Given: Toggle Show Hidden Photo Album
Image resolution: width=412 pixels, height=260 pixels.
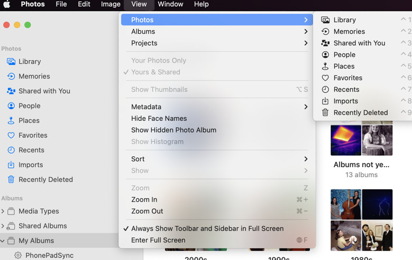Looking at the screenshot, I should point(217,130).
